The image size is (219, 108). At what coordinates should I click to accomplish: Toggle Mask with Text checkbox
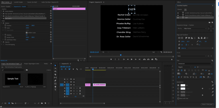pyautogui.click(x=178, y=98)
